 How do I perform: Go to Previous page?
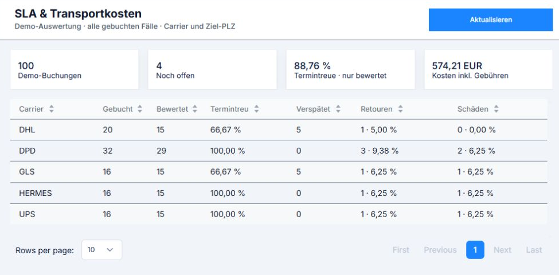tap(440, 250)
